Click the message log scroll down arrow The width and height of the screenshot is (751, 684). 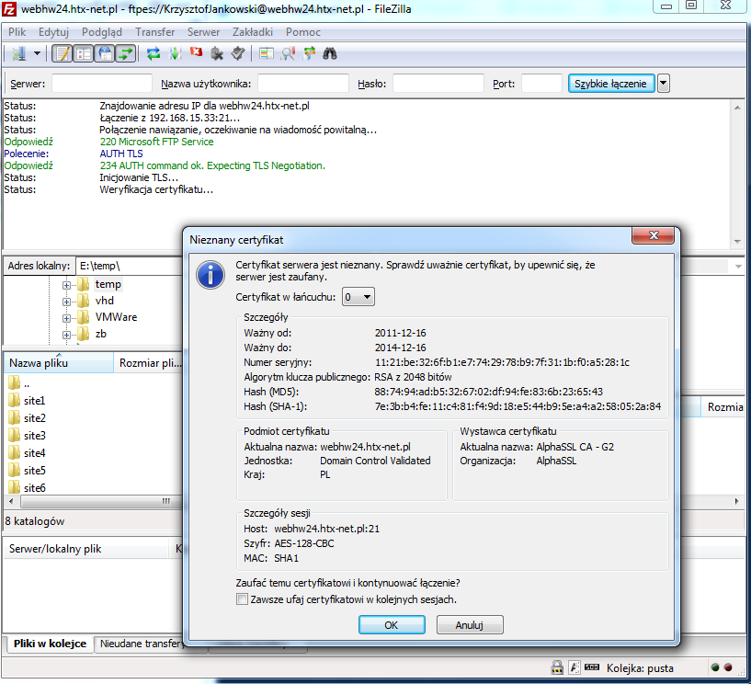click(737, 242)
